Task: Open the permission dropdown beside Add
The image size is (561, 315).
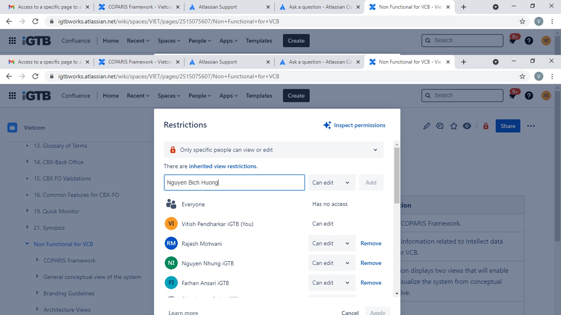Action: pyautogui.click(x=331, y=183)
